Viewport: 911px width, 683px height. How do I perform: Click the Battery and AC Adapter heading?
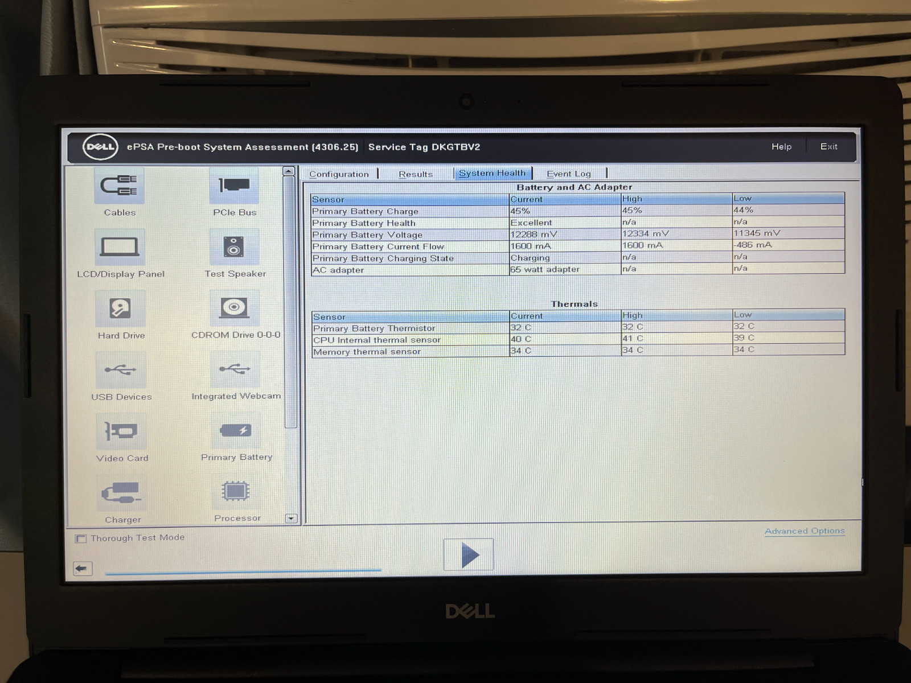click(574, 187)
